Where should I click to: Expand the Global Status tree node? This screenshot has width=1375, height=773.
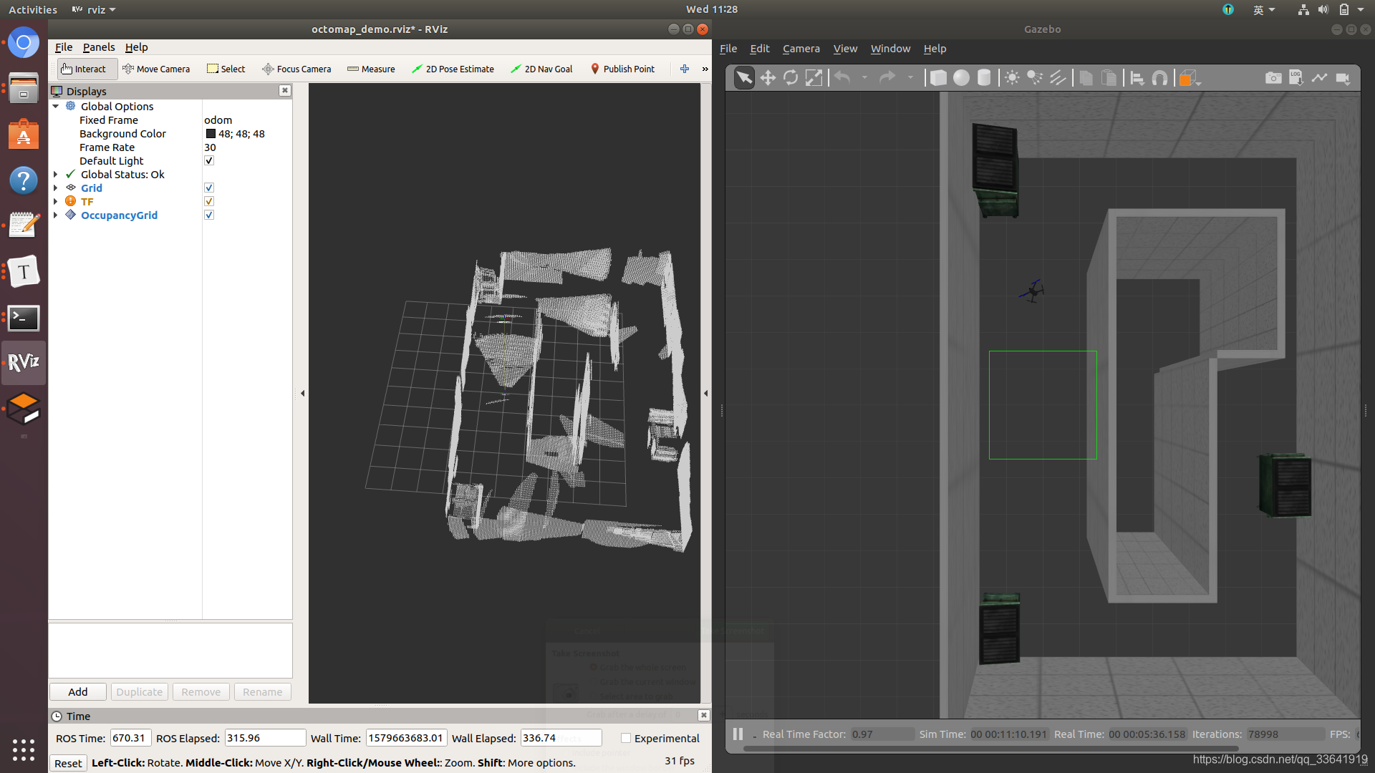pos(56,175)
